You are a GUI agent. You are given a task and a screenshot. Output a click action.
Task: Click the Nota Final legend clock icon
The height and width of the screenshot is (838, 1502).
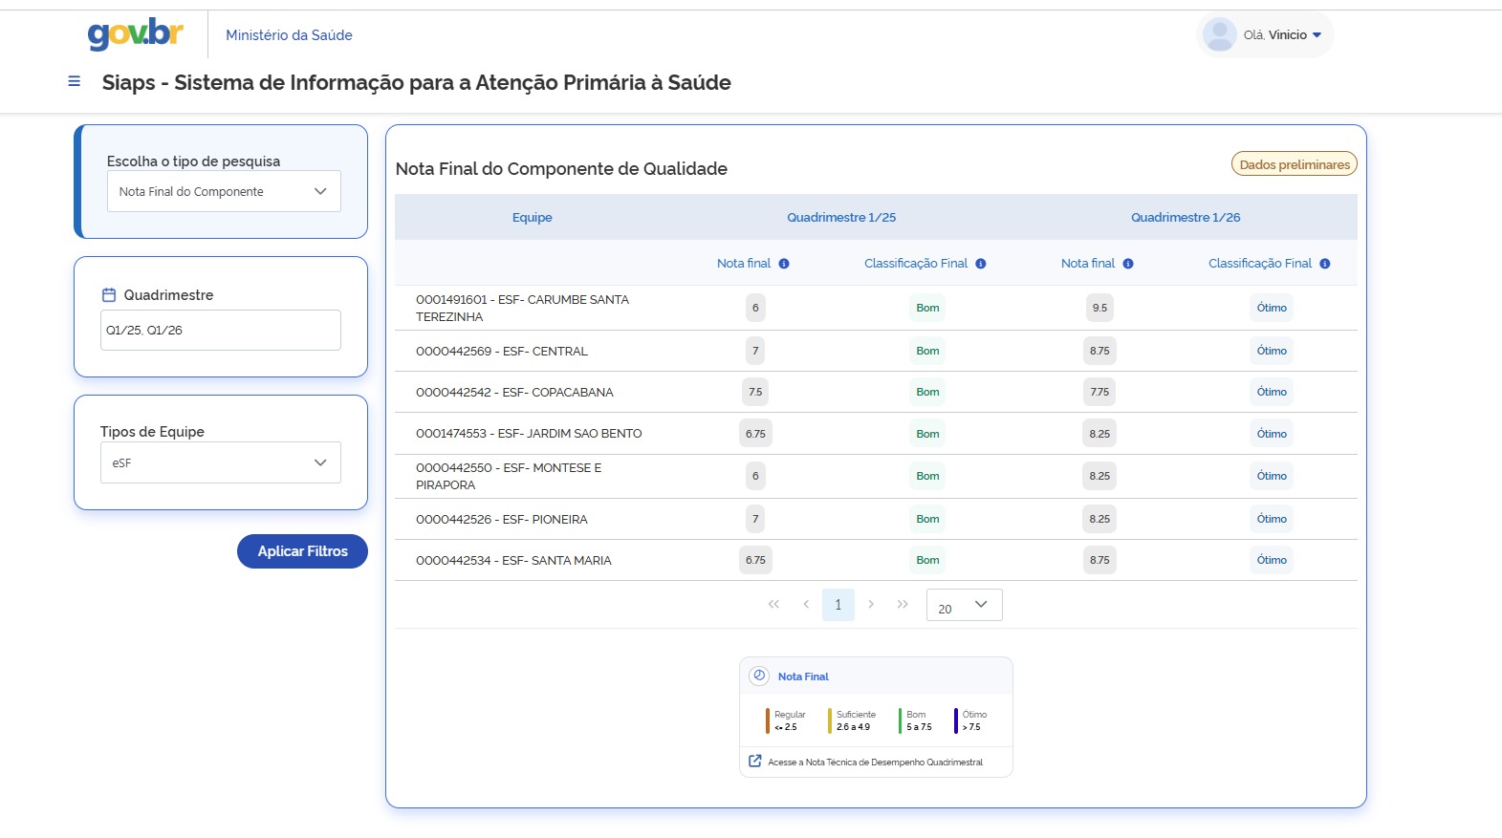[759, 676]
